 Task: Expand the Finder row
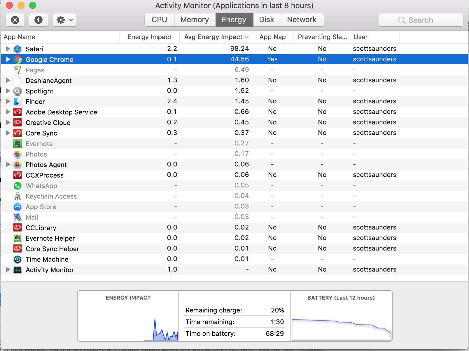(8, 101)
